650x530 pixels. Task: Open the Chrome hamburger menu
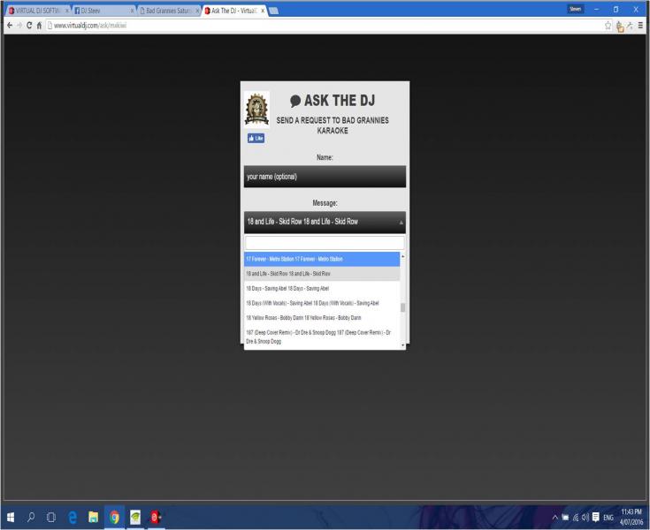(640, 26)
